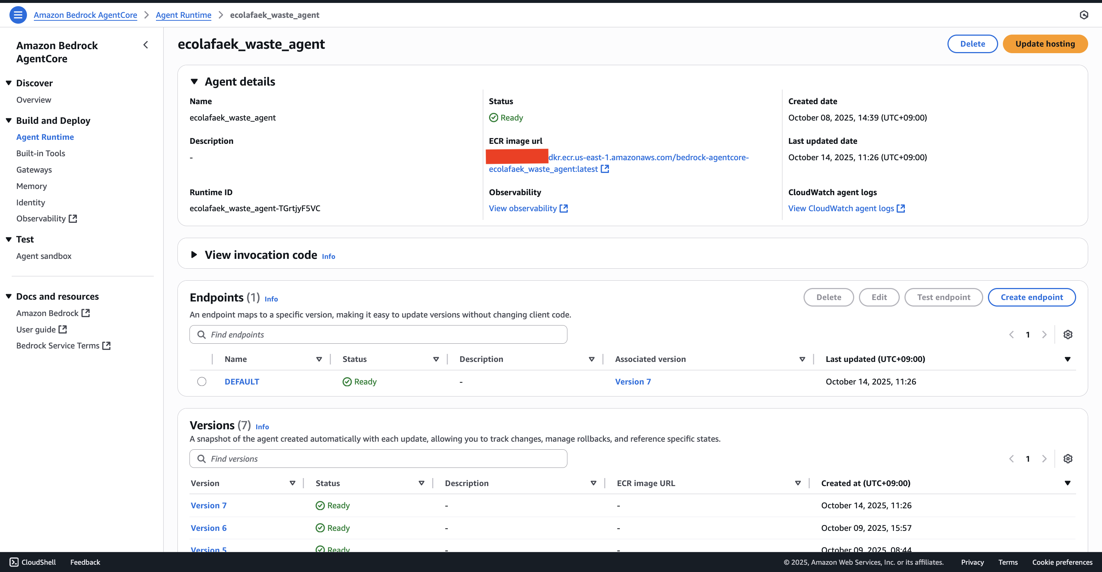Click the next page arrow in Versions pagination
Screen dimensions: 1102x572
click(1044, 458)
